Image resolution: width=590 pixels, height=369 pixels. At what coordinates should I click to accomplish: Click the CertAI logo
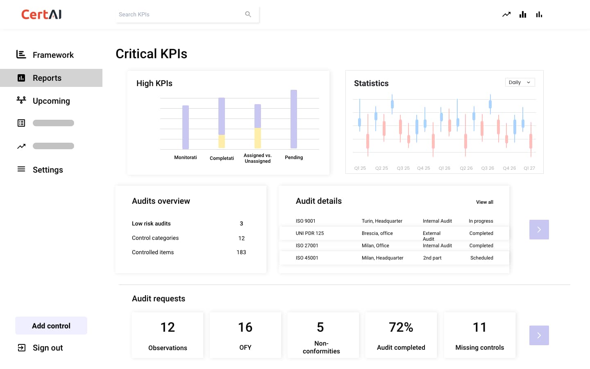(x=41, y=14)
